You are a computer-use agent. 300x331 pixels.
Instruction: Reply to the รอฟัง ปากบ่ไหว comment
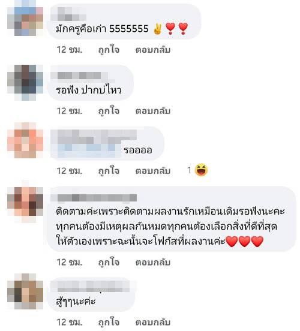153,111
